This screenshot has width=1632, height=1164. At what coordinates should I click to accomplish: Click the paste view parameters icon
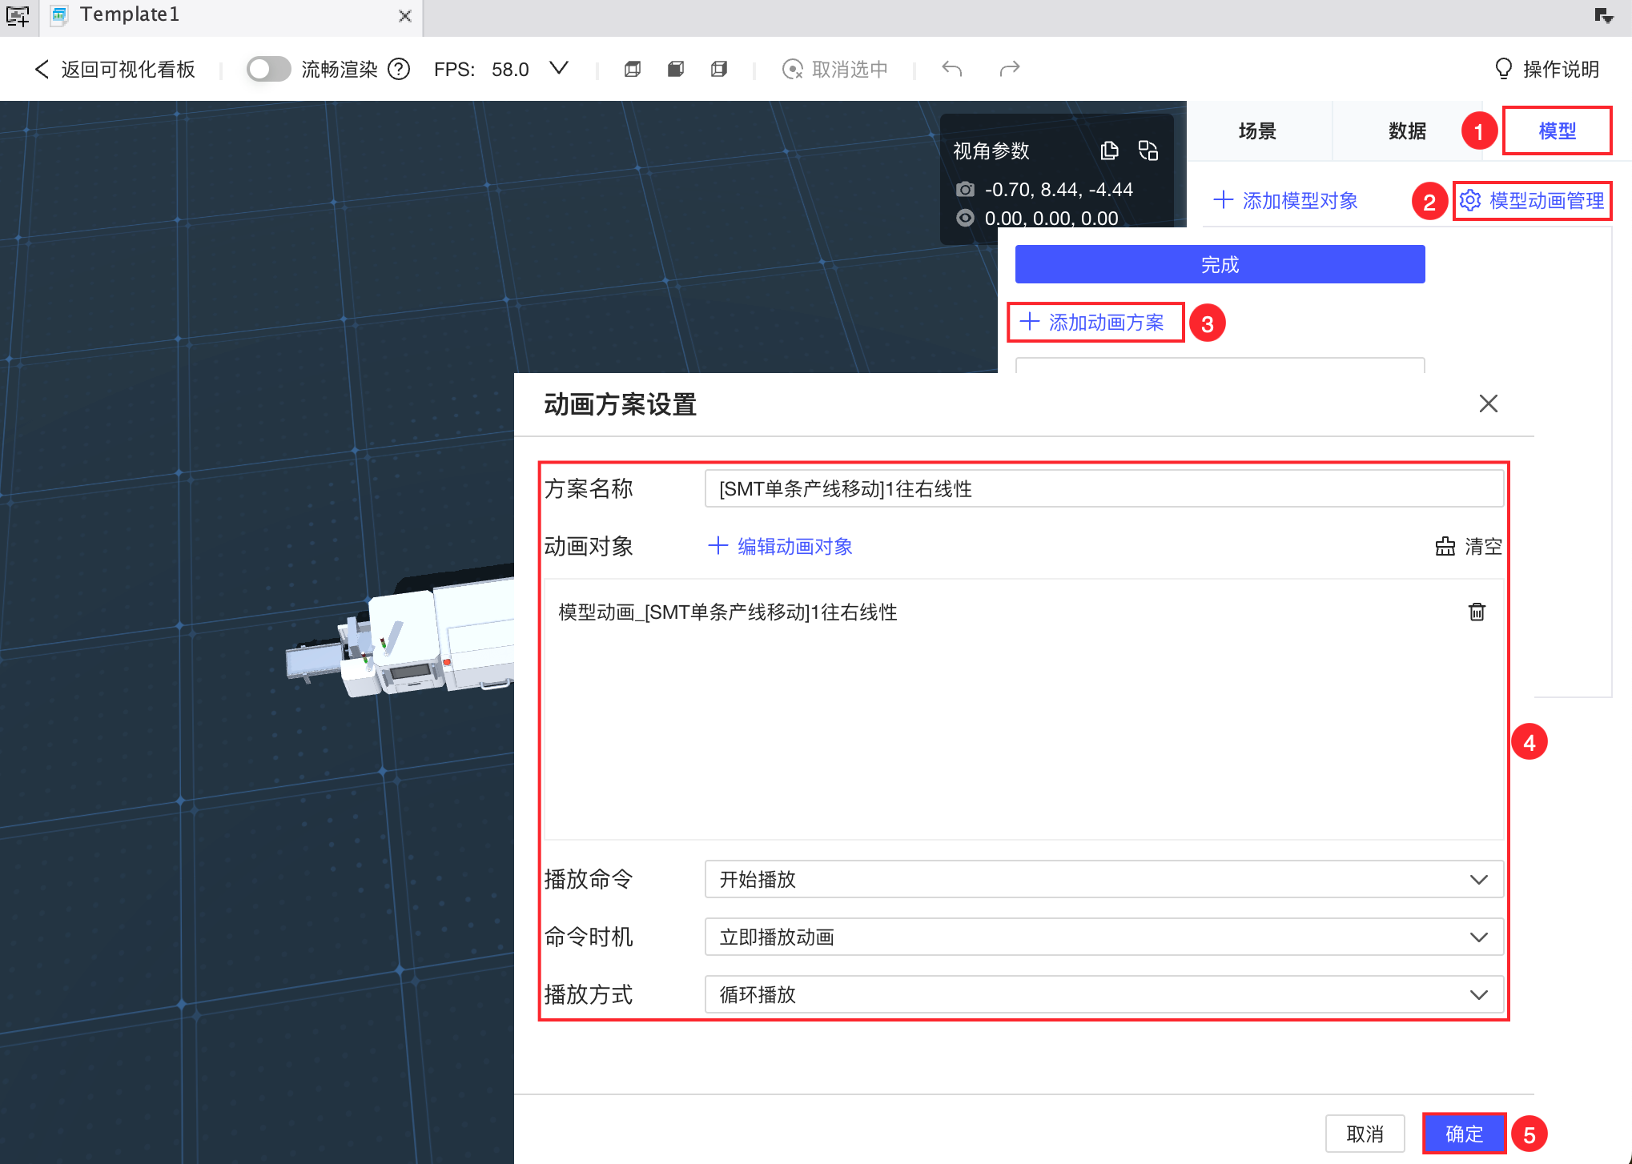(1148, 151)
